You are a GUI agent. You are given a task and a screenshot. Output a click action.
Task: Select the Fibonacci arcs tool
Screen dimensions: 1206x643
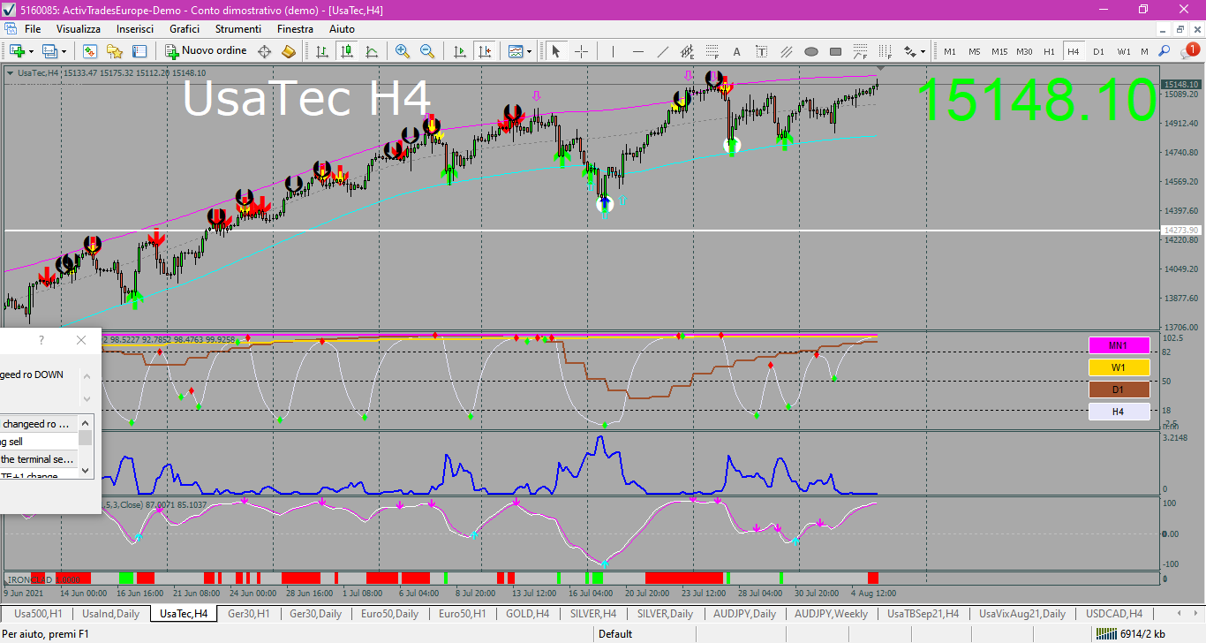(861, 51)
